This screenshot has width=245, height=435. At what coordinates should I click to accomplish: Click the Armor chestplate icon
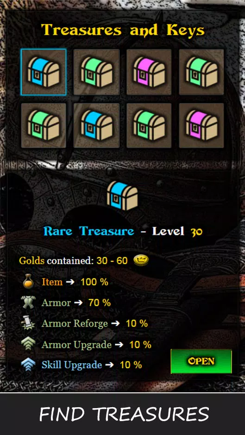pos(28,303)
